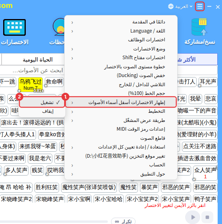Play the 宋小宝笑声2 sound button
The image size is (222, 224).
click(142, 199)
